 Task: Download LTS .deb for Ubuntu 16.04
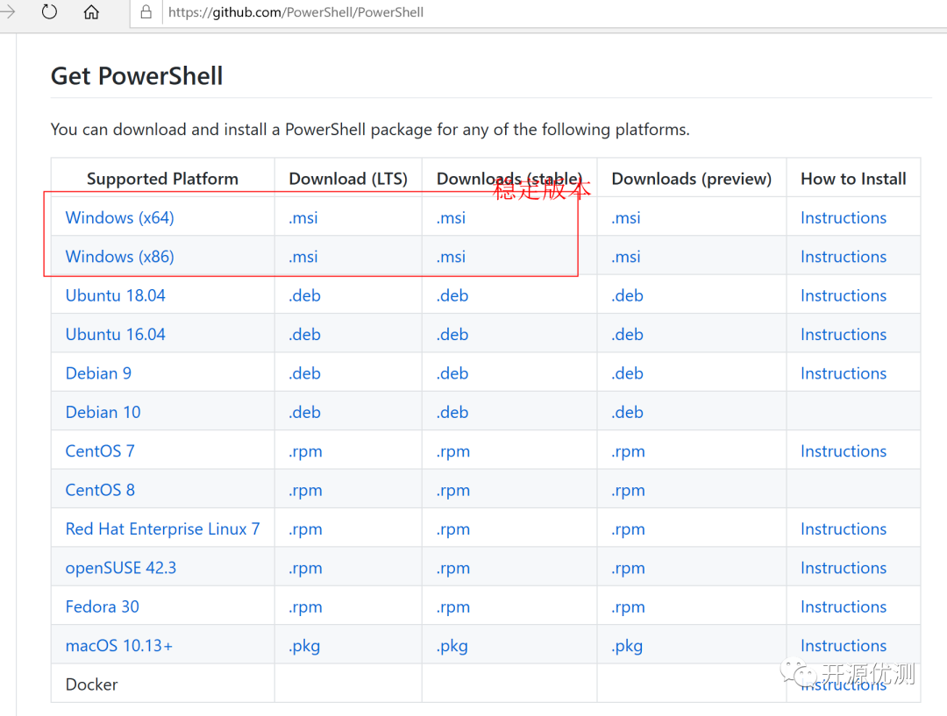click(x=304, y=335)
